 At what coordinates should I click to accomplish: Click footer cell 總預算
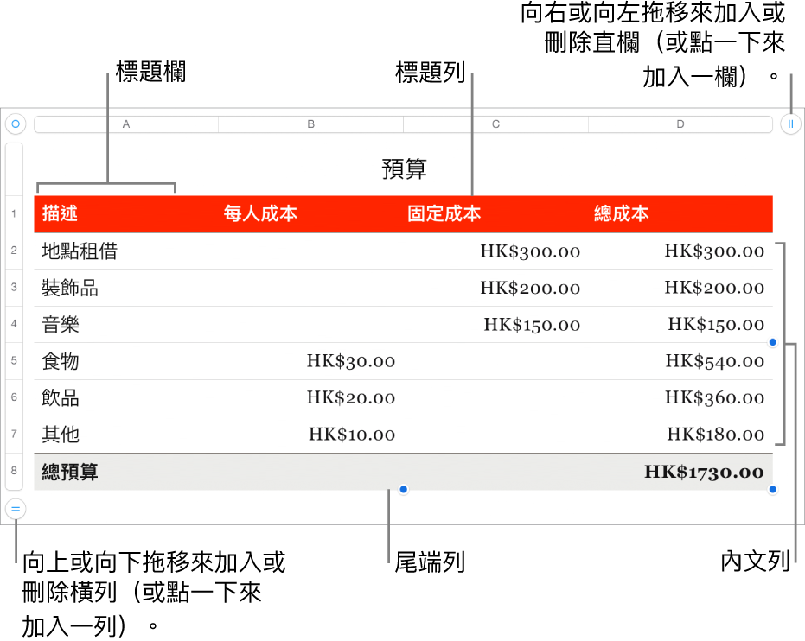(x=126, y=472)
